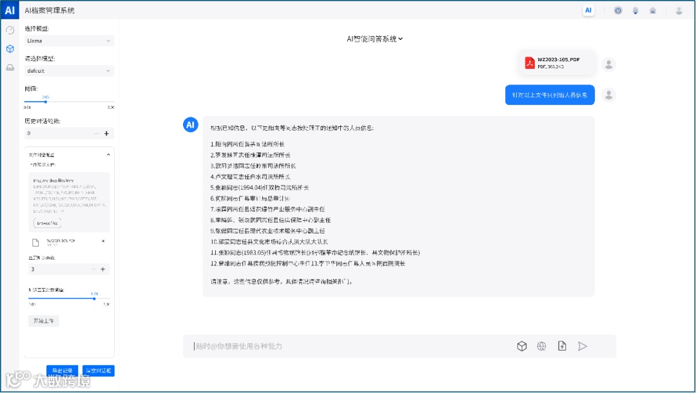The image size is (696, 393).
Task: Decrease the history dialog rounds value
Action: [96, 133]
